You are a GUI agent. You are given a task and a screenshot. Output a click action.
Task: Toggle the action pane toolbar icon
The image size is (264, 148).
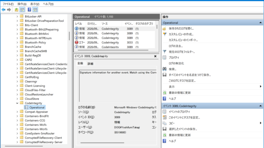(35, 10)
